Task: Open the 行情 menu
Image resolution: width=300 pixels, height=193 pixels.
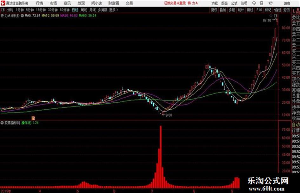Action: point(39,3)
